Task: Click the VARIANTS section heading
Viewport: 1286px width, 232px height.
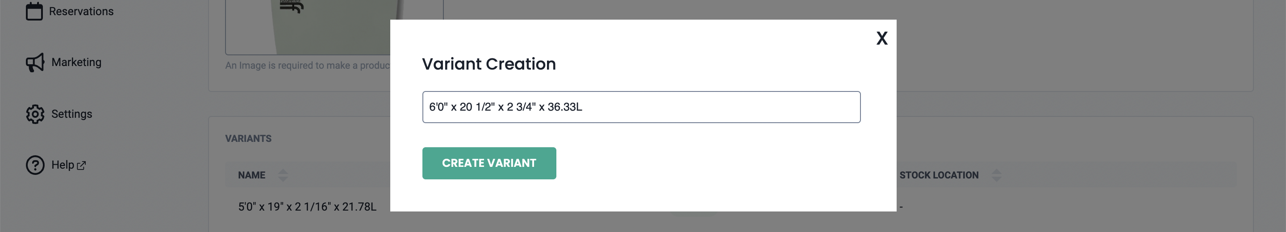Action: [x=248, y=139]
